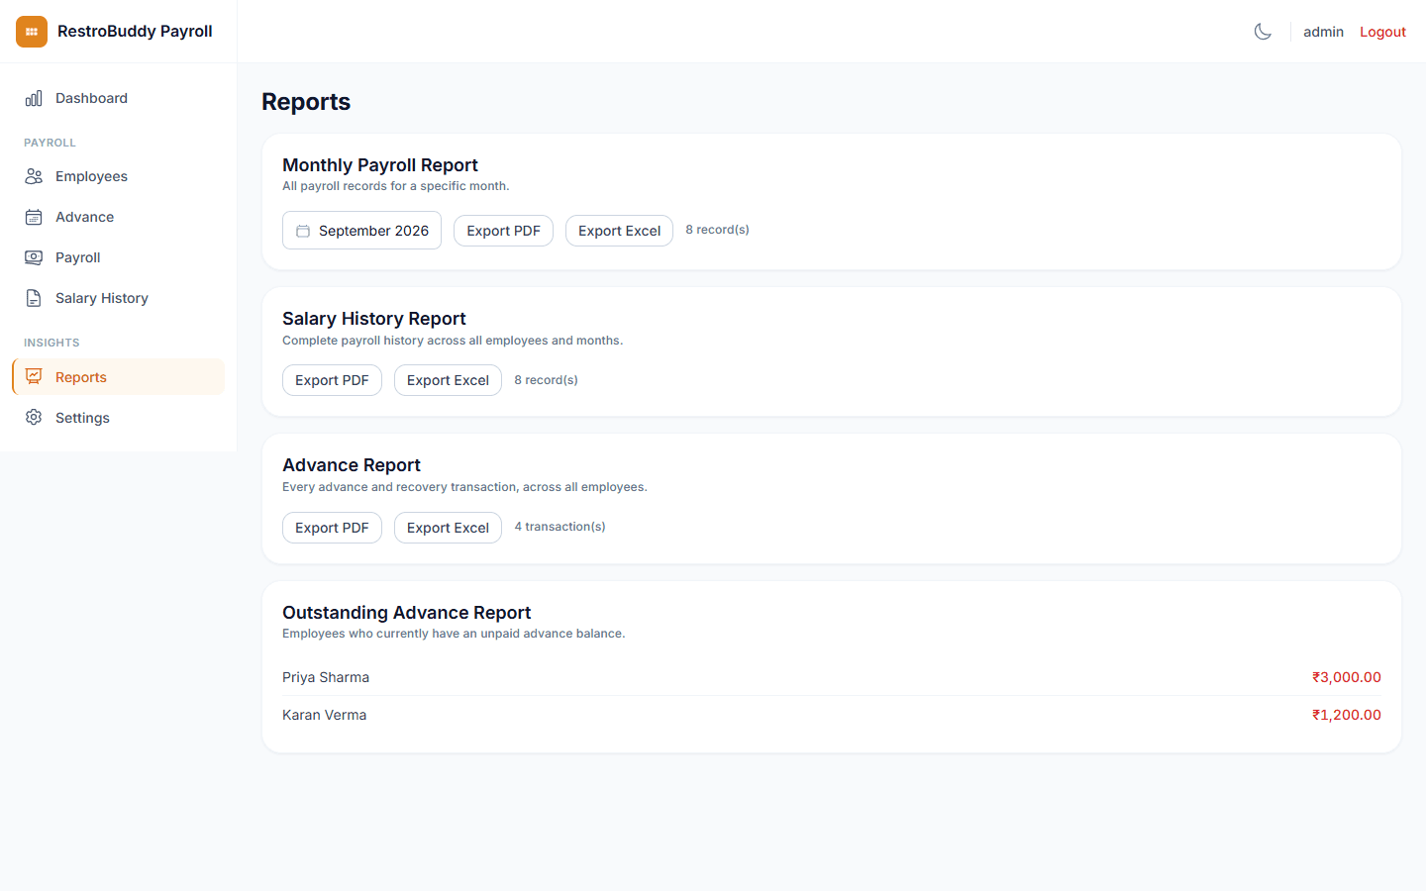The height and width of the screenshot is (891, 1426).
Task: Open the Advance section
Action: pyautogui.click(x=118, y=217)
